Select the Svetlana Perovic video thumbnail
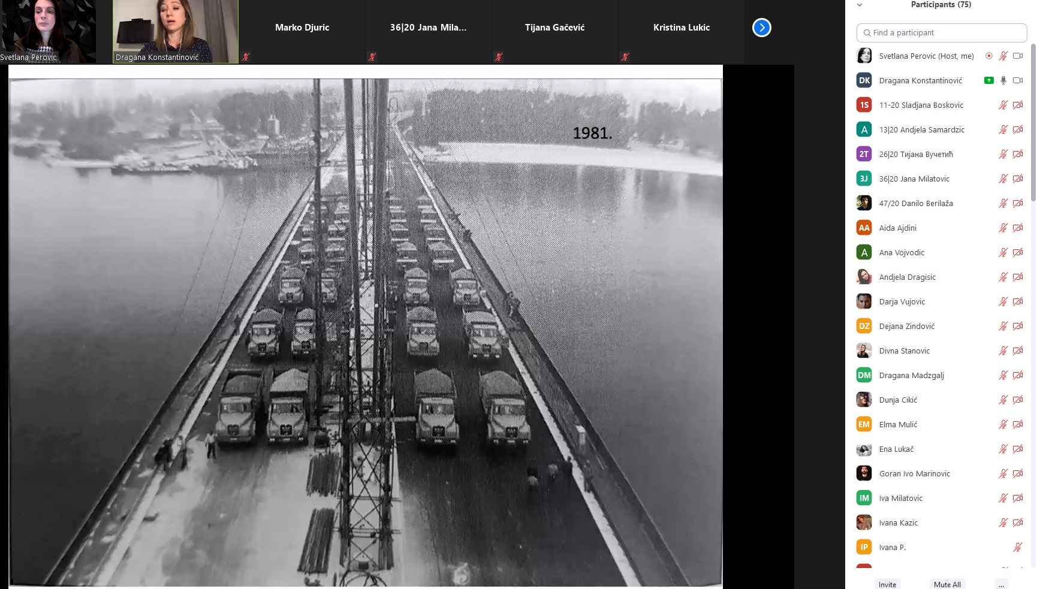The width and height of the screenshot is (1037, 589). pos(48,31)
